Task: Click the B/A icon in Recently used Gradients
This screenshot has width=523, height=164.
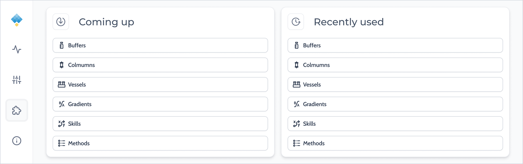Action: pyautogui.click(x=297, y=104)
